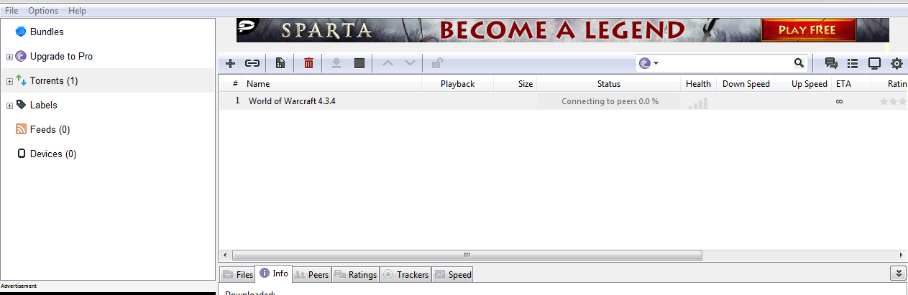Sort by the Health column header
Screen dimensions: 908x295
(698, 83)
